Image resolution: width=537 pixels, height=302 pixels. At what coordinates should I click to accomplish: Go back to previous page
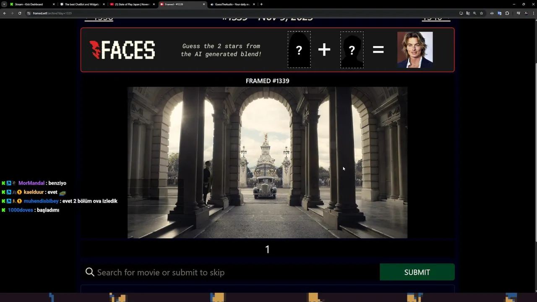(x=5, y=13)
